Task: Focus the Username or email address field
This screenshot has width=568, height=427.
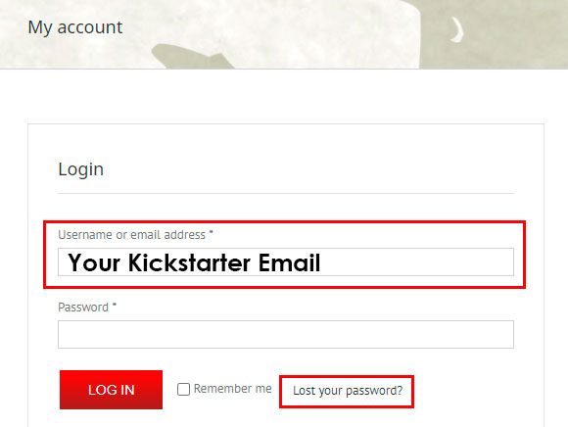Action: click(286, 262)
